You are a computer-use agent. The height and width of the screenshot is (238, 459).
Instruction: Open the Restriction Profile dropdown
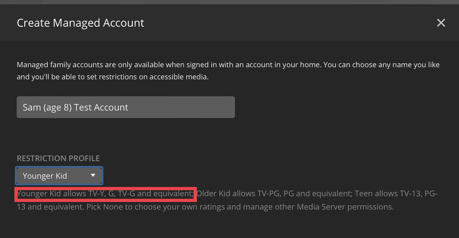point(59,176)
